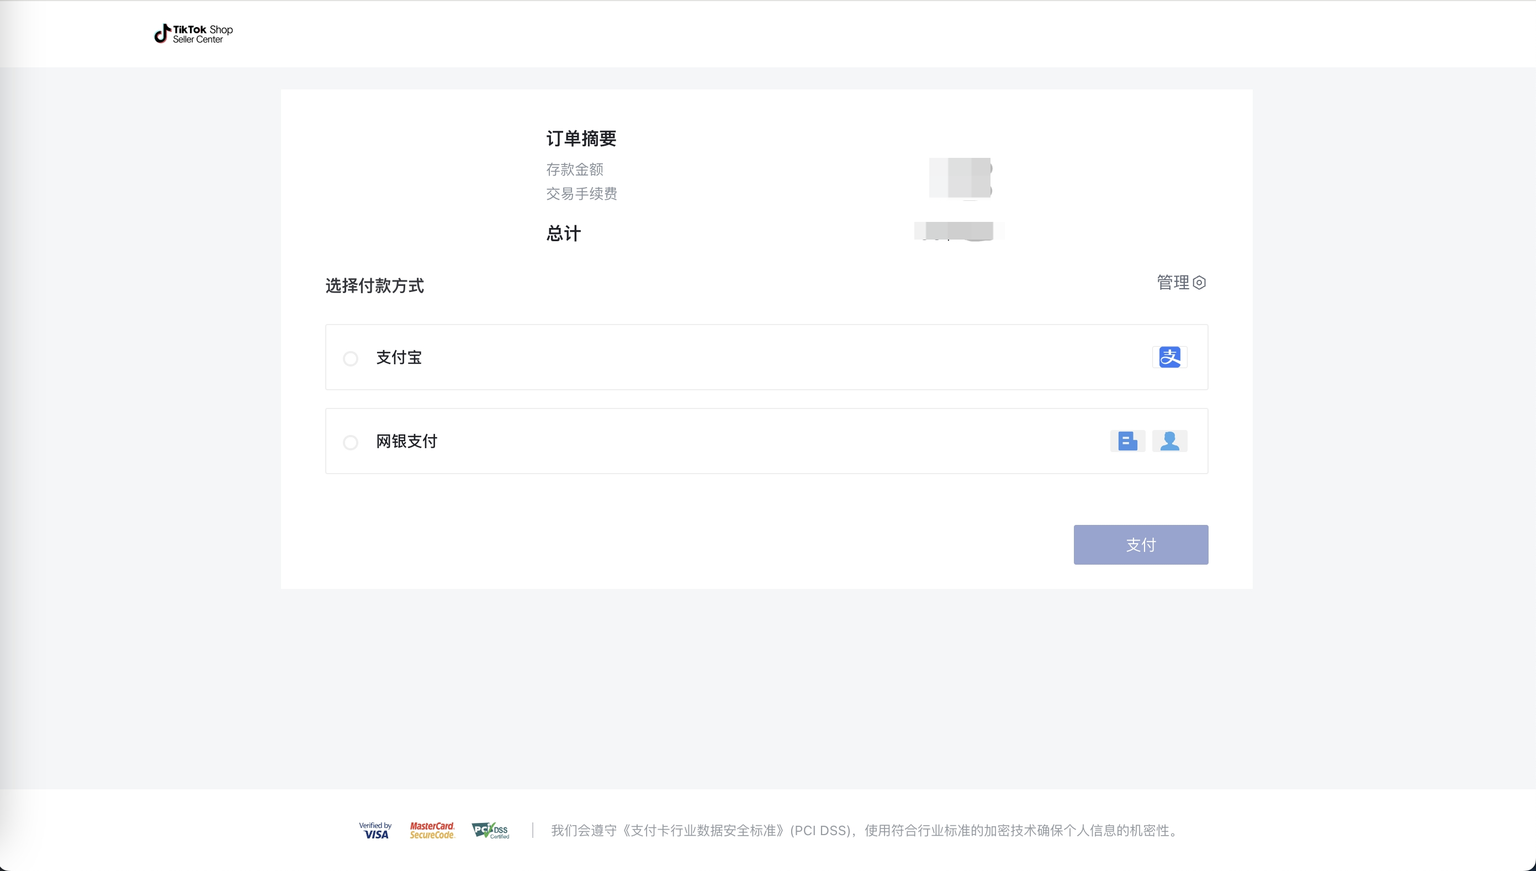Click the gear icon next to 管理
Viewport: 1536px width, 871px height.
click(1199, 283)
